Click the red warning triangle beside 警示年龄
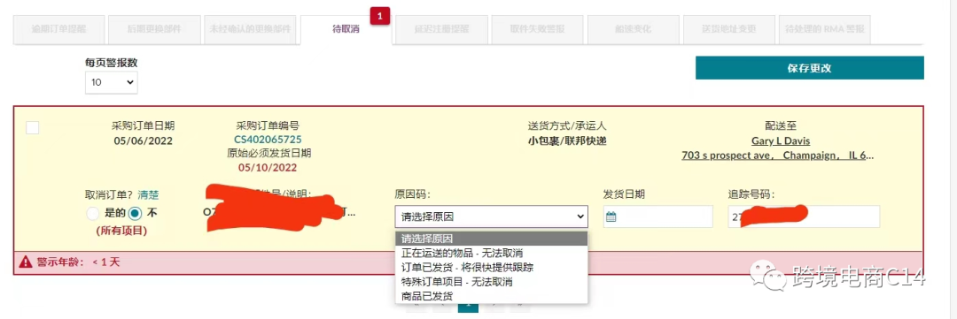This screenshot has width=957, height=319. click(25, 262)
